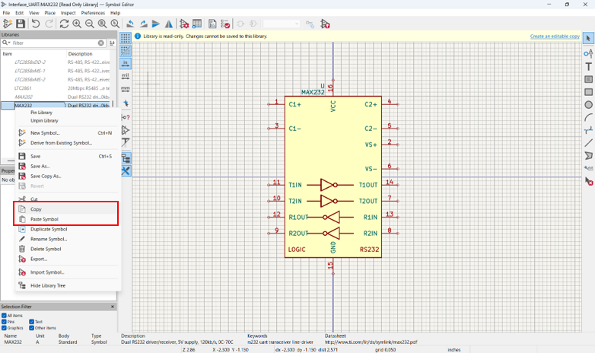This screenshot has height=353, width=595.
Task: Open the Place menu
Action: point(49,13)
